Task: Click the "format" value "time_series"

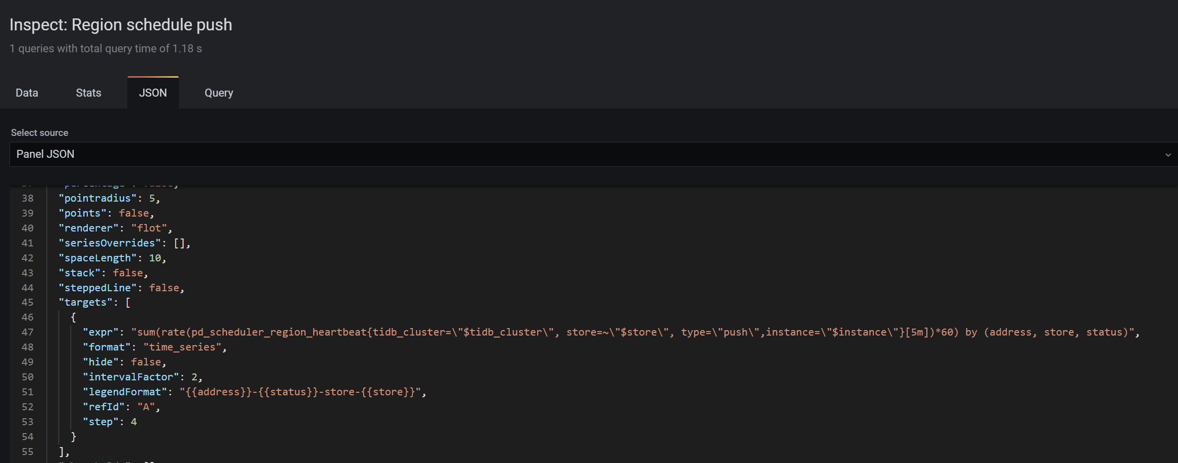Action: (183, 347)
